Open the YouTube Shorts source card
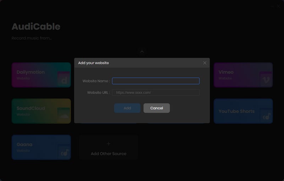 coord(243,111)
